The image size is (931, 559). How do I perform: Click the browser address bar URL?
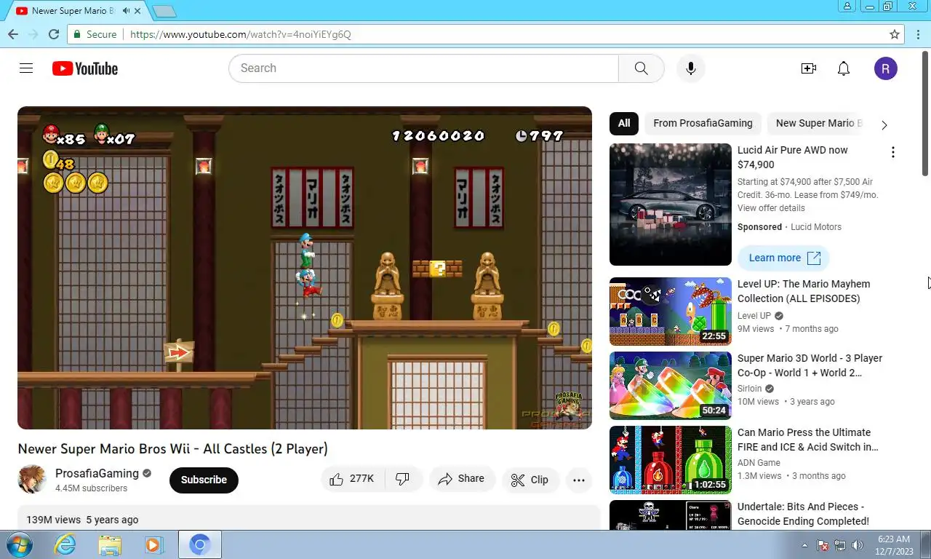[x=241, y=34]
